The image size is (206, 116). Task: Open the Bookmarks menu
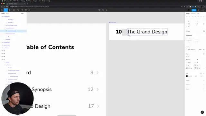(x=29, y=1)
